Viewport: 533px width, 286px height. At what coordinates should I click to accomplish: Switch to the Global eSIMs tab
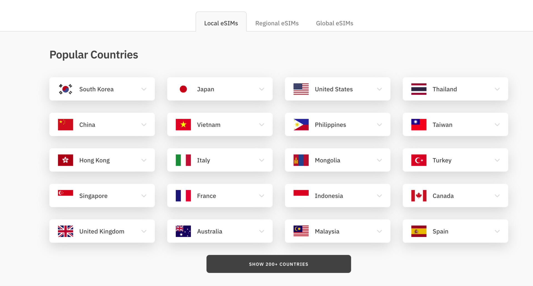[x=335, y=23]
